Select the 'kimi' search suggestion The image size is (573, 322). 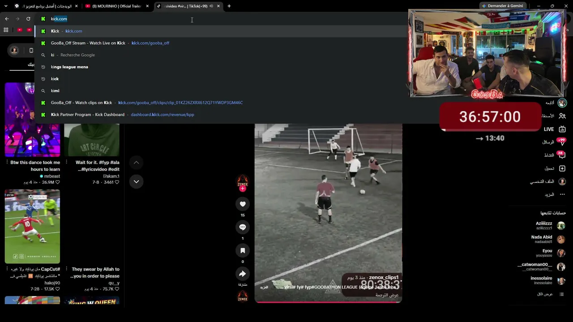[x=222, y=91]
